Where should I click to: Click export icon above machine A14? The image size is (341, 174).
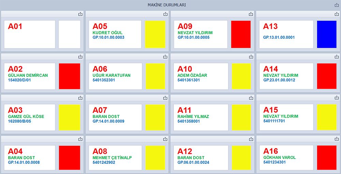pos(336,57)
